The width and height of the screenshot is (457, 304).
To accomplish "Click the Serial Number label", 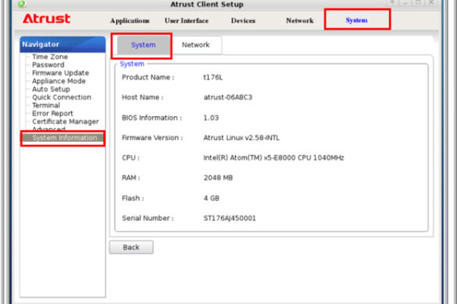I will pos(148,218).
